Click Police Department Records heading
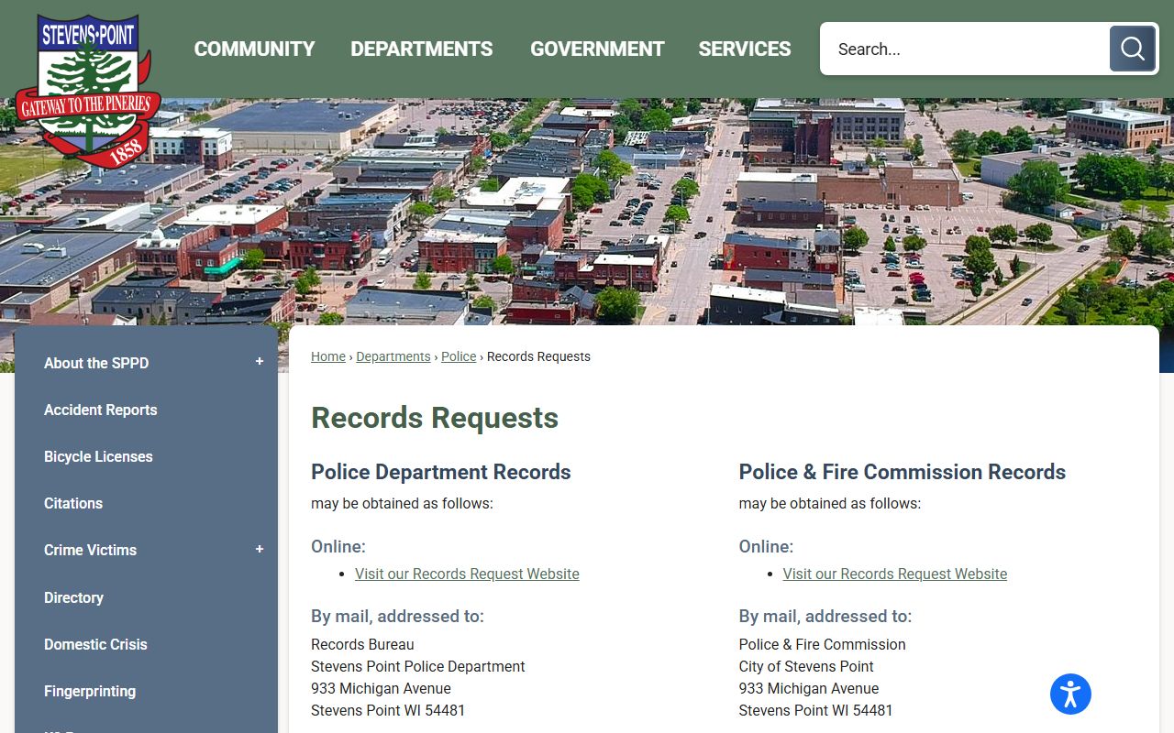 pos(441,472)
